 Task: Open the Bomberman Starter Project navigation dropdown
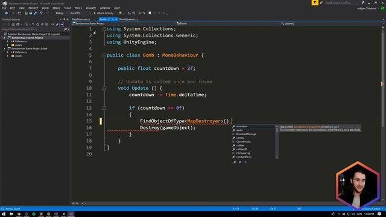coord(124,24)
